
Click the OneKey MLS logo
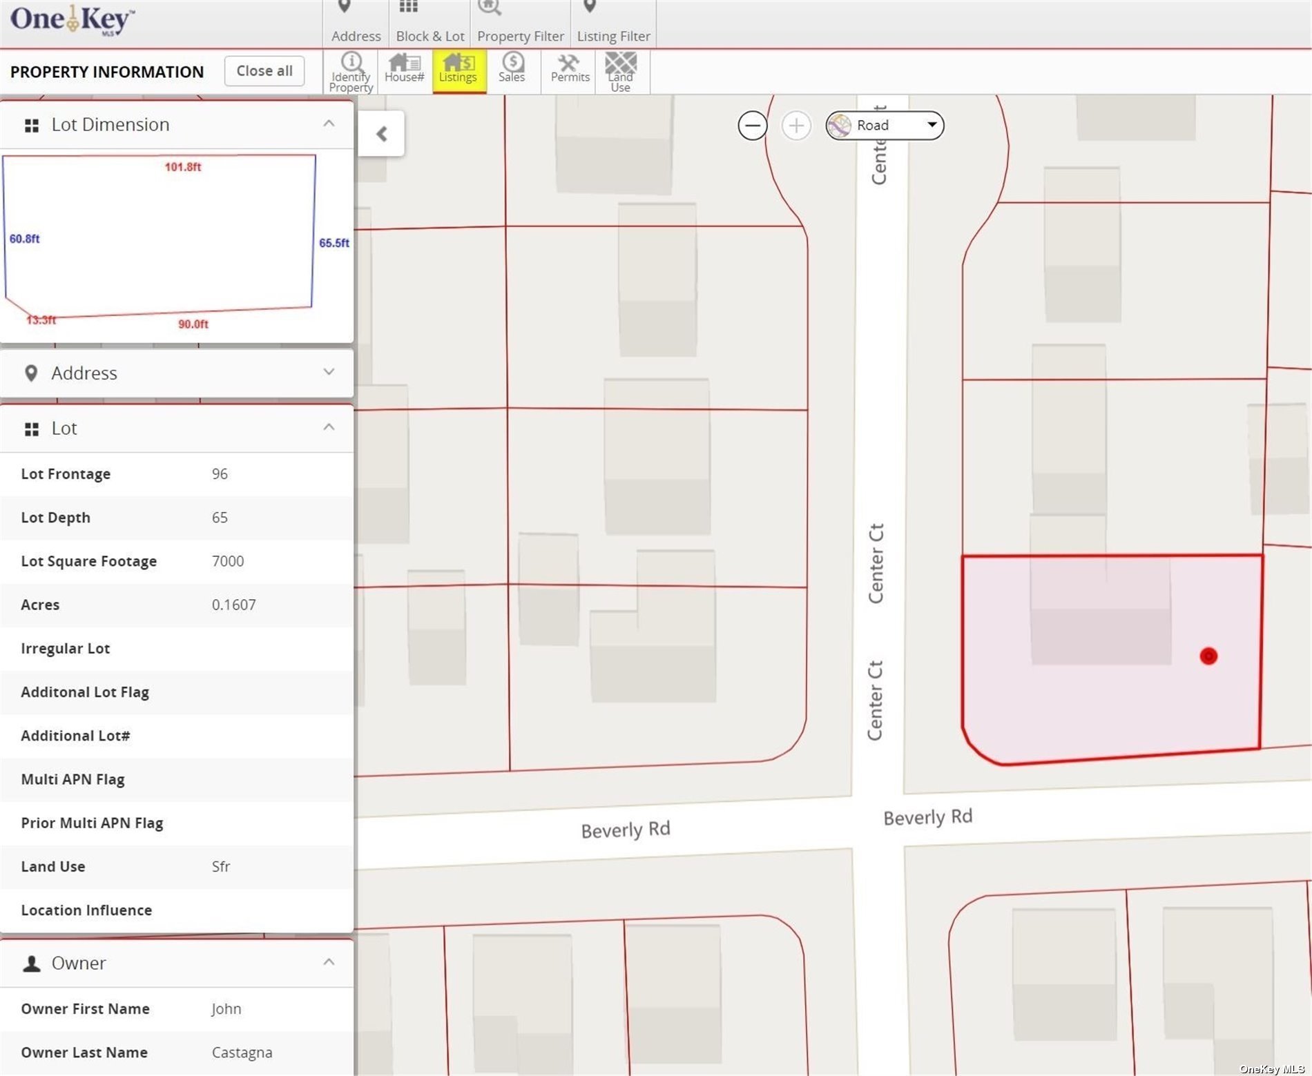(x=73, y=20)
